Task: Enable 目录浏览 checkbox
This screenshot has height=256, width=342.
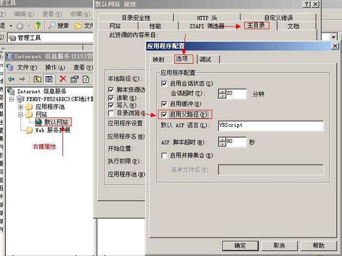Action: tap(111, 113)
